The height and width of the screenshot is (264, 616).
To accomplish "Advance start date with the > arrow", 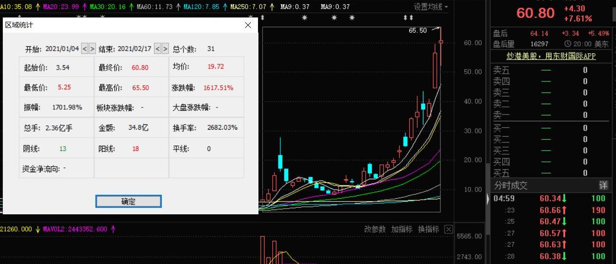I will [x=92, y=49].
